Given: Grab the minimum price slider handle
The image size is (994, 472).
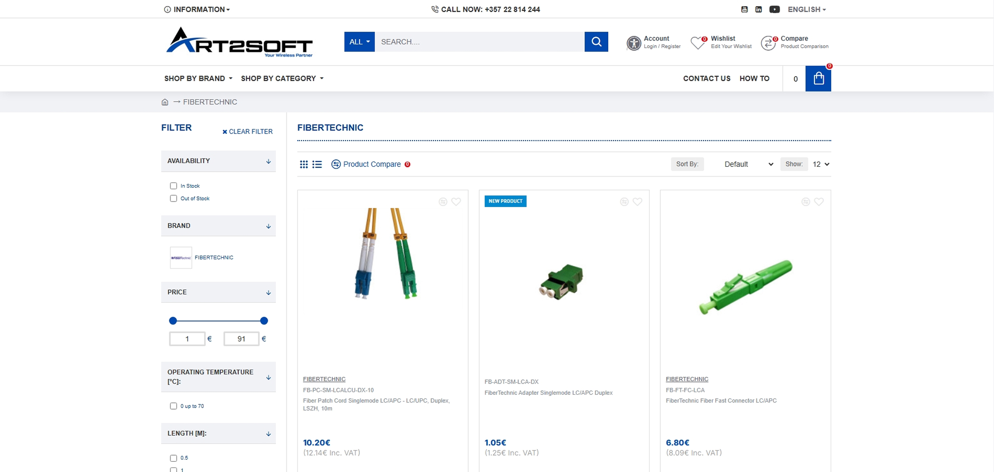Looking at the screenshot, I should point(173,321).
